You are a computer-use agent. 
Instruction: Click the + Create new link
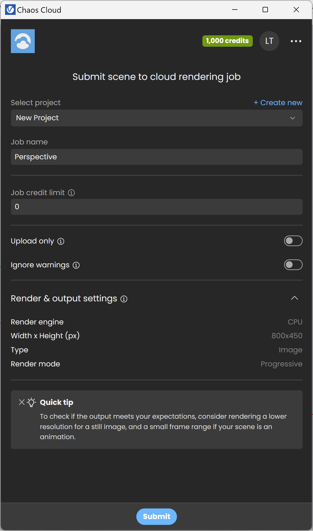click(x=278, y=102)
